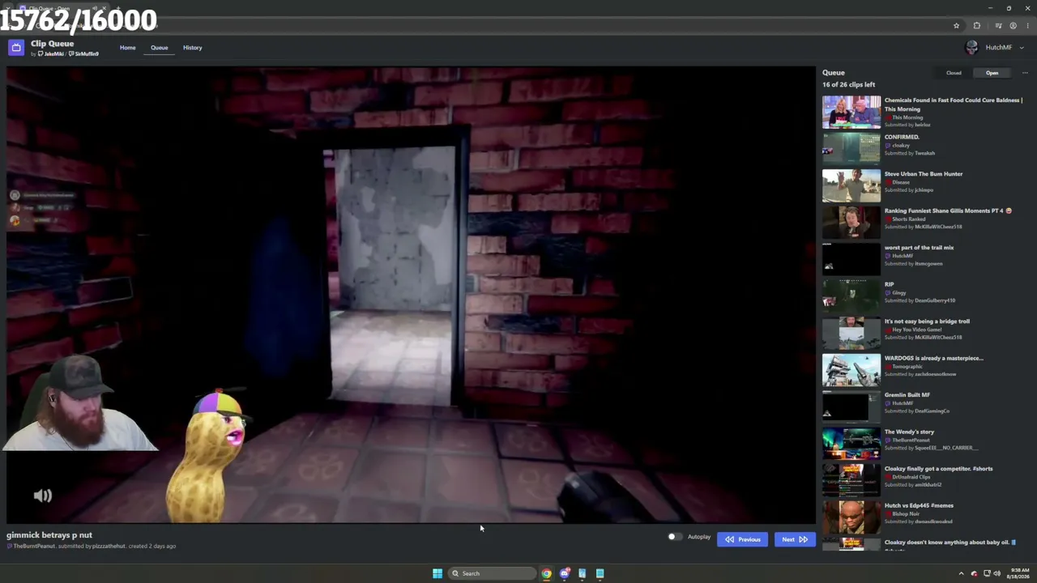
Task: Click the HutchMF profile avatar
Action: pyautogui.click(x=972, y=48)
